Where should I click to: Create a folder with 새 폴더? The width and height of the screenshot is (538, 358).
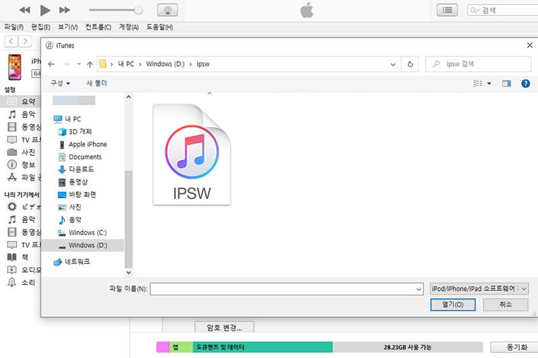96,83
